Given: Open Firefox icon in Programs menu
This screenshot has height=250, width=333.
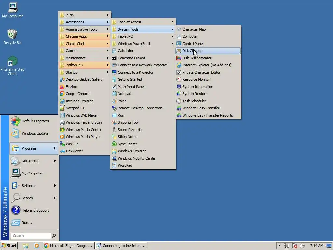Looking at the screenshot, I should (62, 87).
